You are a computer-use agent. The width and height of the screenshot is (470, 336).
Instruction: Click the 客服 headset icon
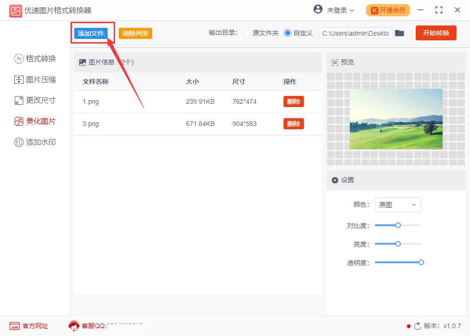click(x=74, y=326)
